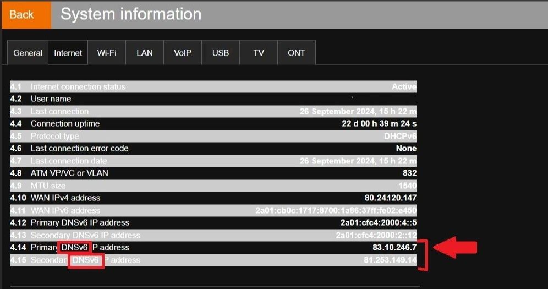Click the WAN IPv6 address value

click(x=336, y=210)
